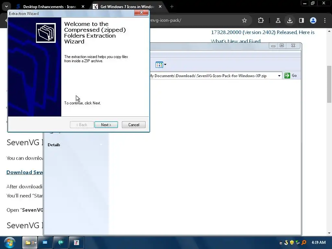Open the Windows Start orb
The image size is (332, 249).
click(9, 243)
